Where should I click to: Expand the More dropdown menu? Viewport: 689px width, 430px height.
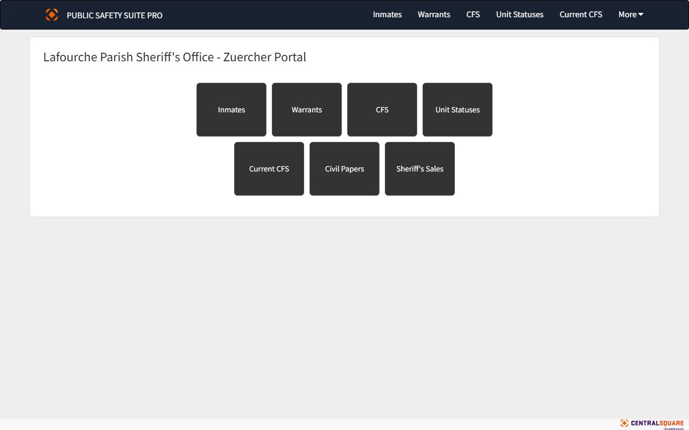[628, 15]
